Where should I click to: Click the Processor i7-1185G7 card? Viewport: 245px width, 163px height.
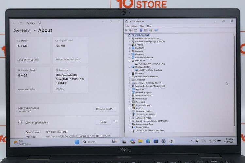tap(70, 80)
